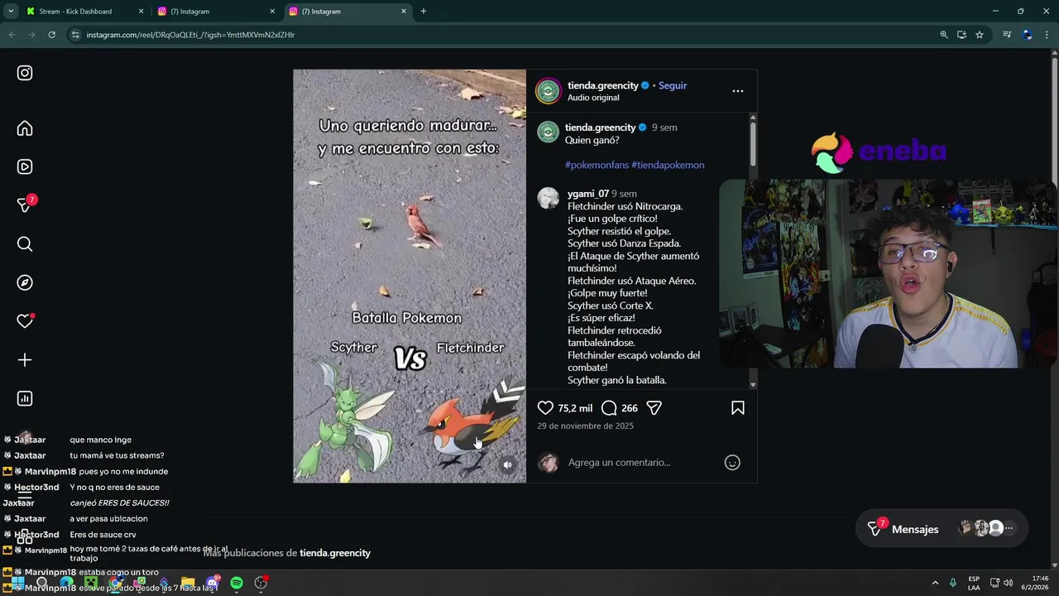Open sidebar Messages with 7 badge

click(x=25, y=204)
